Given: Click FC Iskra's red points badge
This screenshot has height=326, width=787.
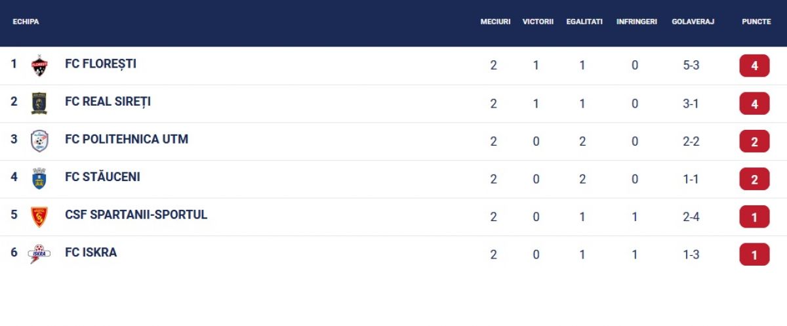Looking at the screenshot, I should click(x=754, y=255).
